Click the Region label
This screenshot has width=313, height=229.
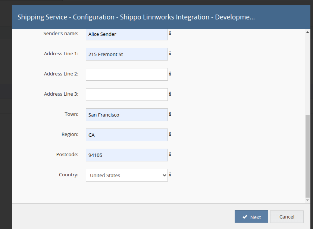click(x=70, y=134)
